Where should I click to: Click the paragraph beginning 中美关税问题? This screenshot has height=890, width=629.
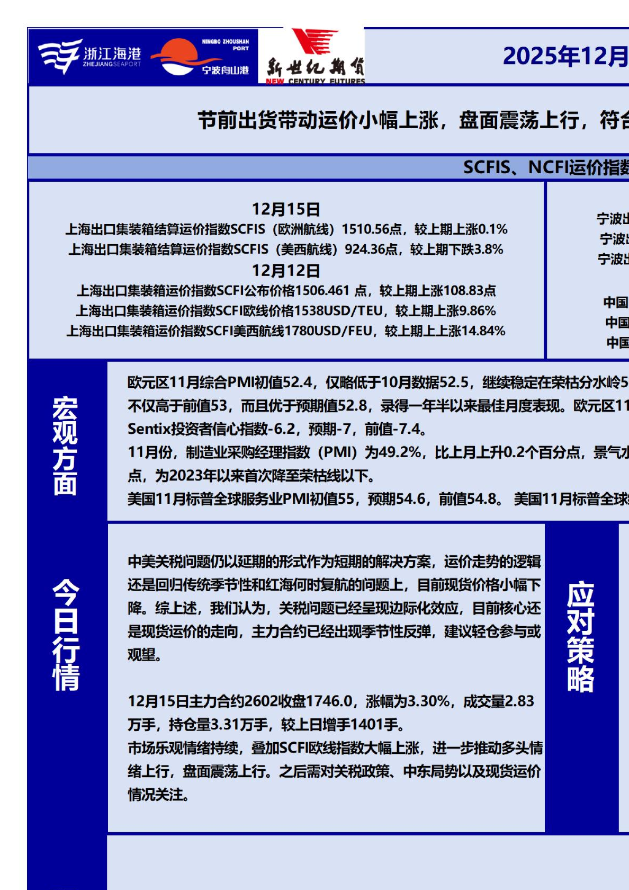[x=334, y=608]
